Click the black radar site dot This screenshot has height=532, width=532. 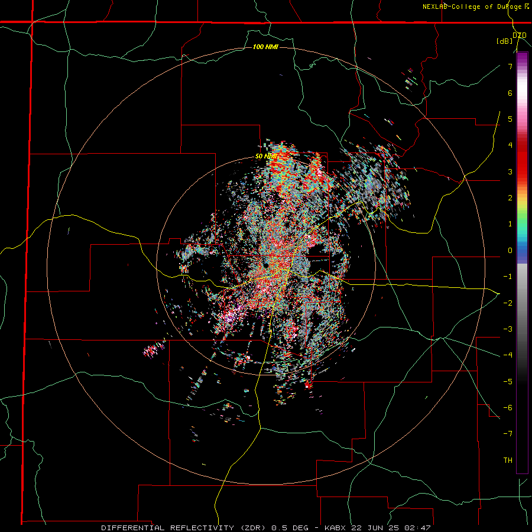point(267,265)
